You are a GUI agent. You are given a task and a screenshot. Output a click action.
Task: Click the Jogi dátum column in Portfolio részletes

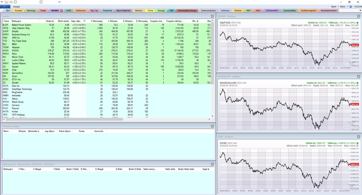click(x=49, y=131)
